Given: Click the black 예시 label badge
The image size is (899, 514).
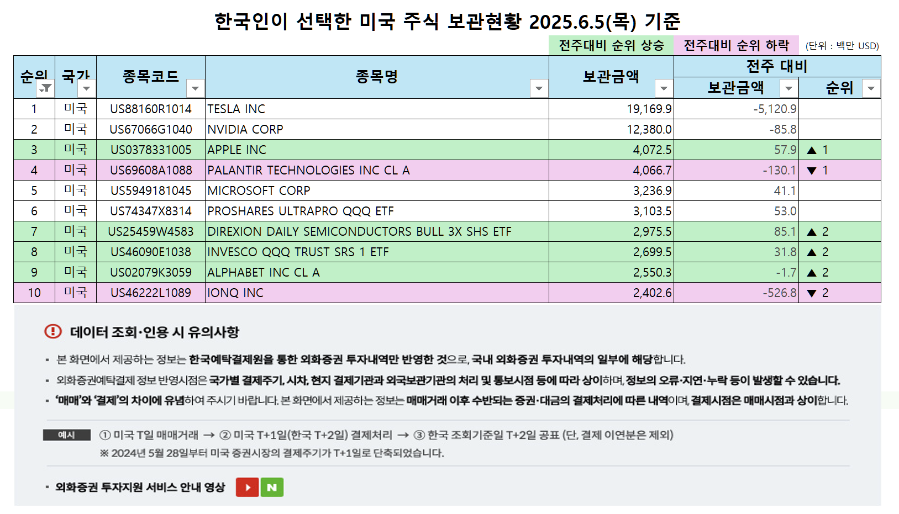Looking at the screenshot, I should [x=67, y=435].
